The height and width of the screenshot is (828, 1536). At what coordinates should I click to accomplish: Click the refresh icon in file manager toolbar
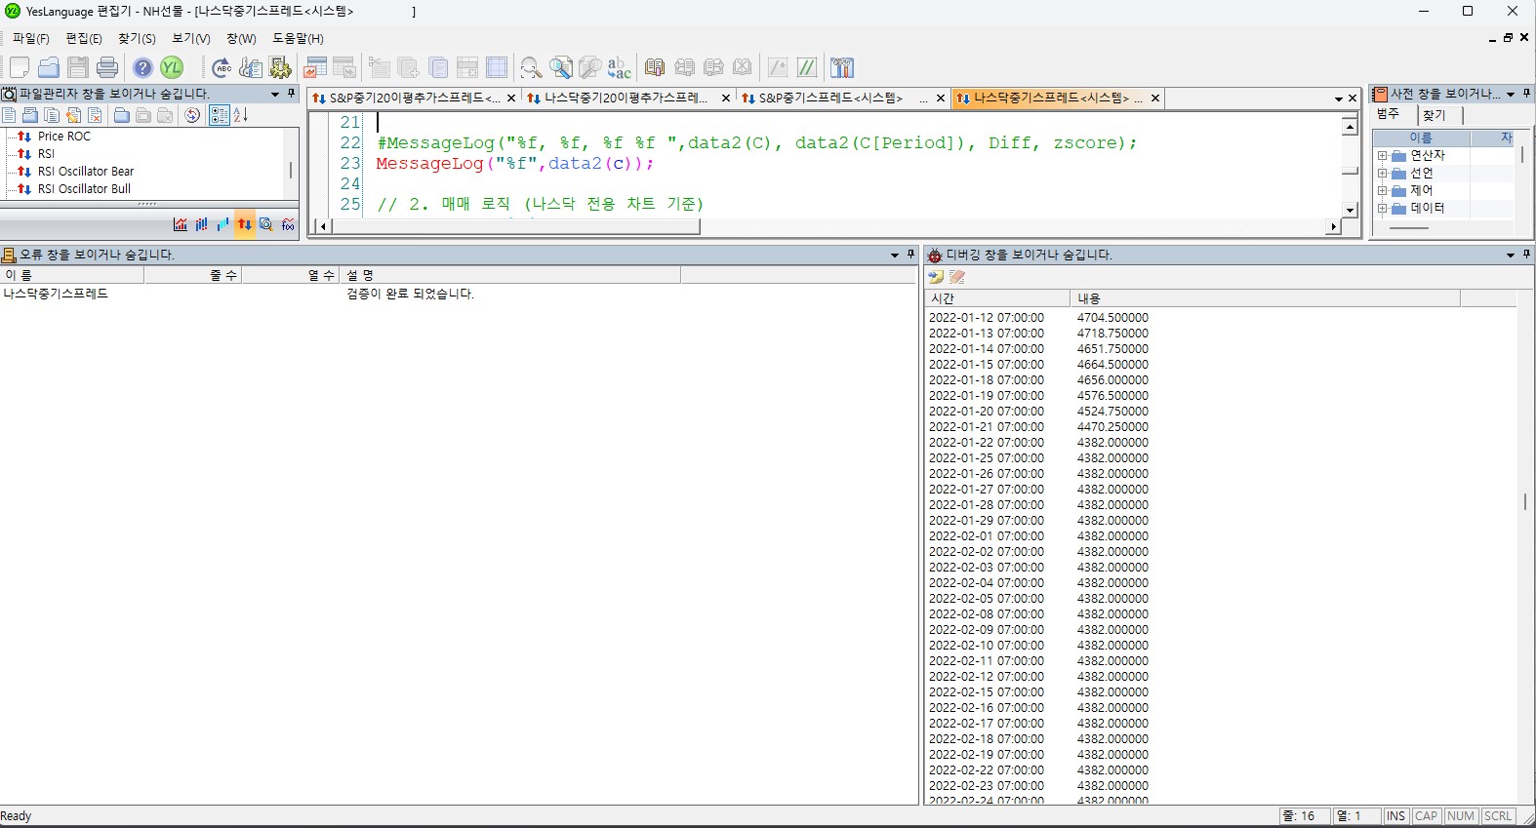[x=192, y=115]
